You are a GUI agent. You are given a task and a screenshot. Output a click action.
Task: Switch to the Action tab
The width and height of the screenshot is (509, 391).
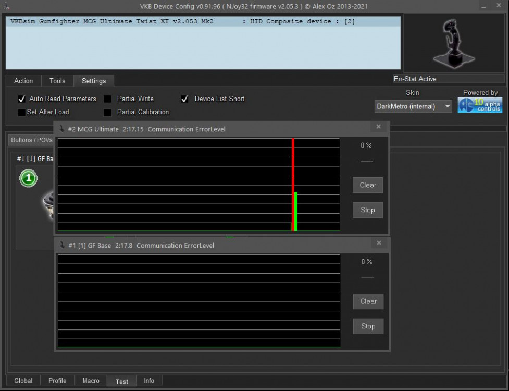[x=23, y=81]
